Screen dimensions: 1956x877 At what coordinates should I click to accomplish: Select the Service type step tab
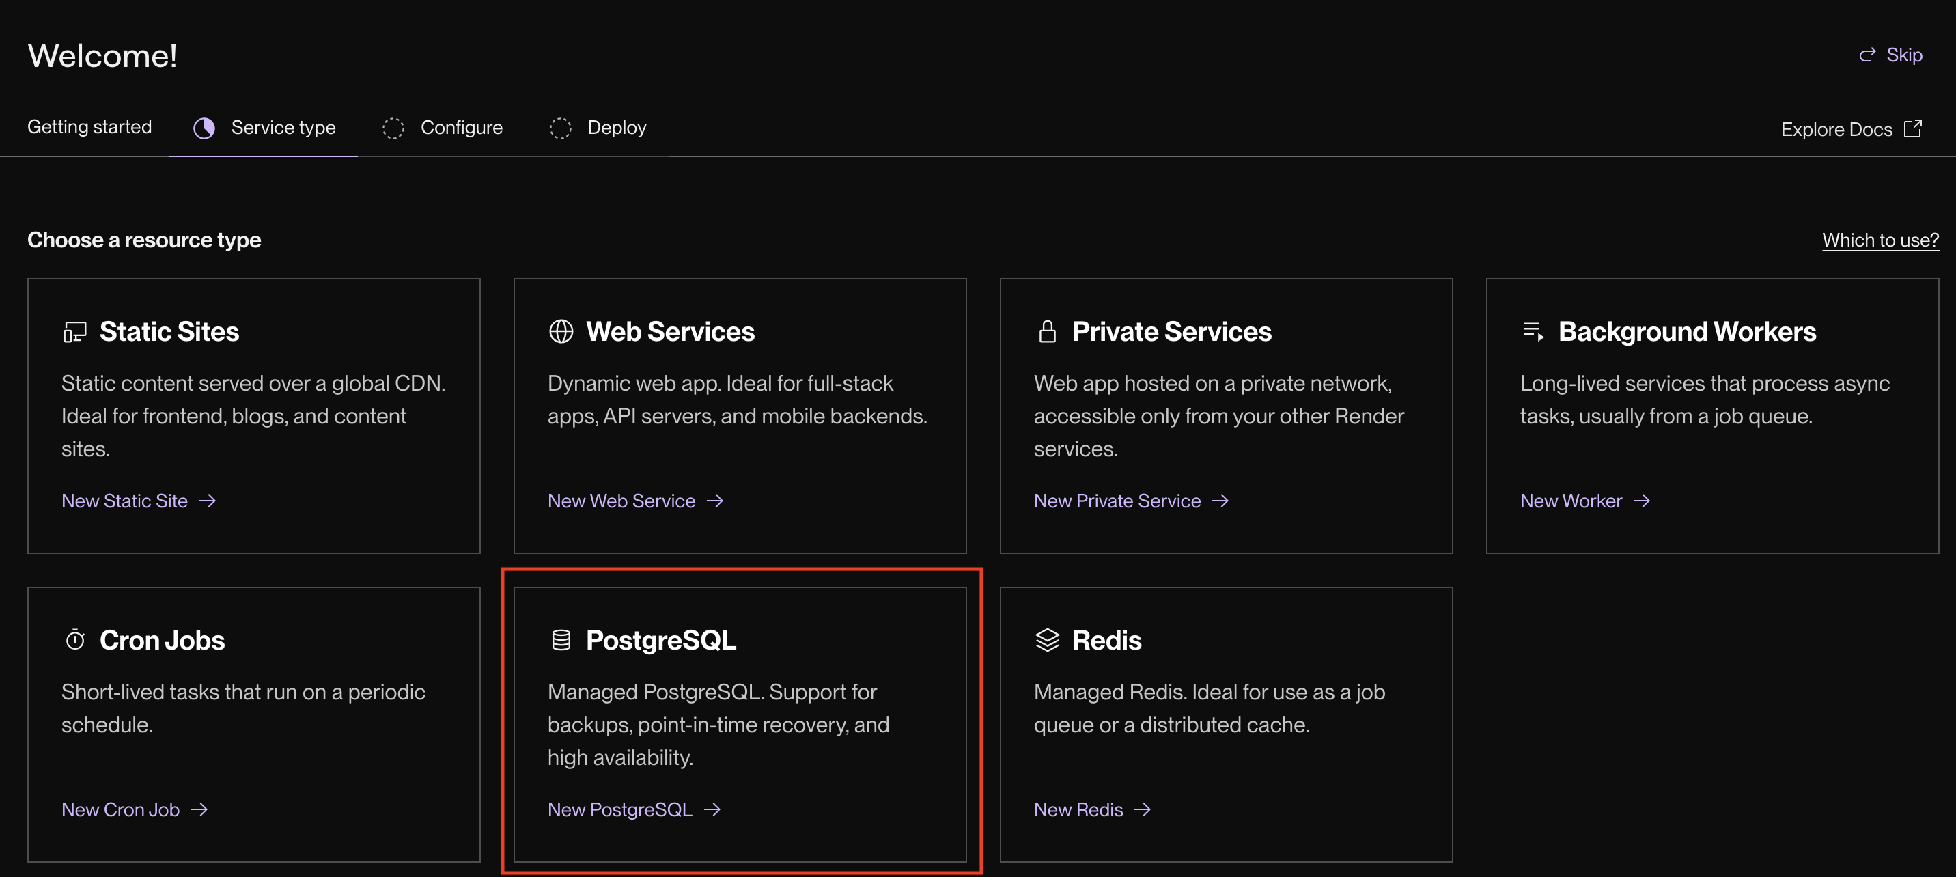[264, 128]
